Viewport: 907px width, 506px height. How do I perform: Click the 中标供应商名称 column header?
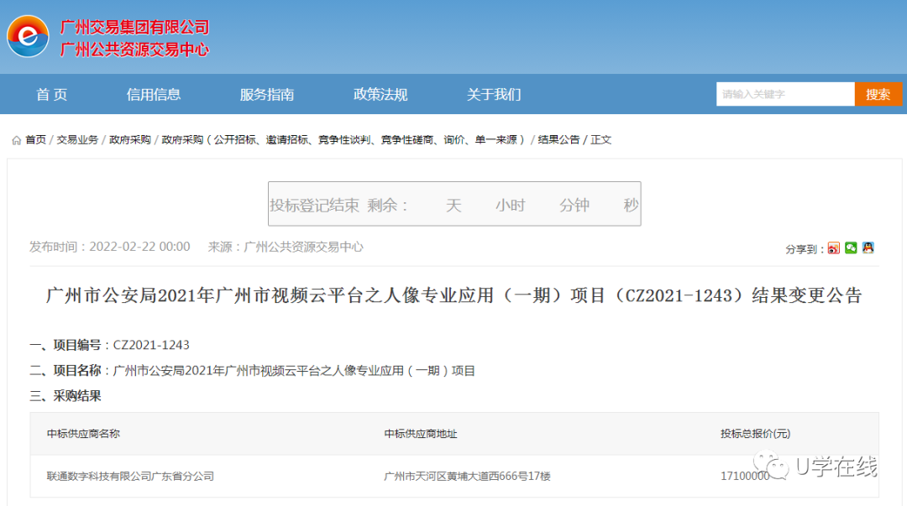pos(83,434)
